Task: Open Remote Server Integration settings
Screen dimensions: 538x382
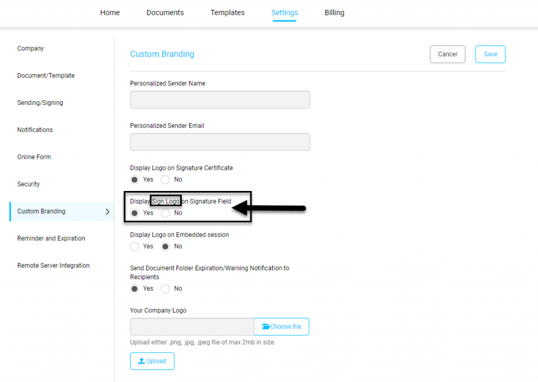Action: pyautogui.click(x=53, y=266)
